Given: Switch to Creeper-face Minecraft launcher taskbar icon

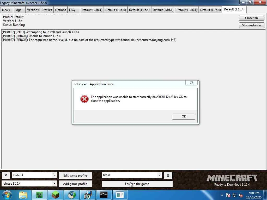Looking at the screenshot, I should [x=39, y=195].
